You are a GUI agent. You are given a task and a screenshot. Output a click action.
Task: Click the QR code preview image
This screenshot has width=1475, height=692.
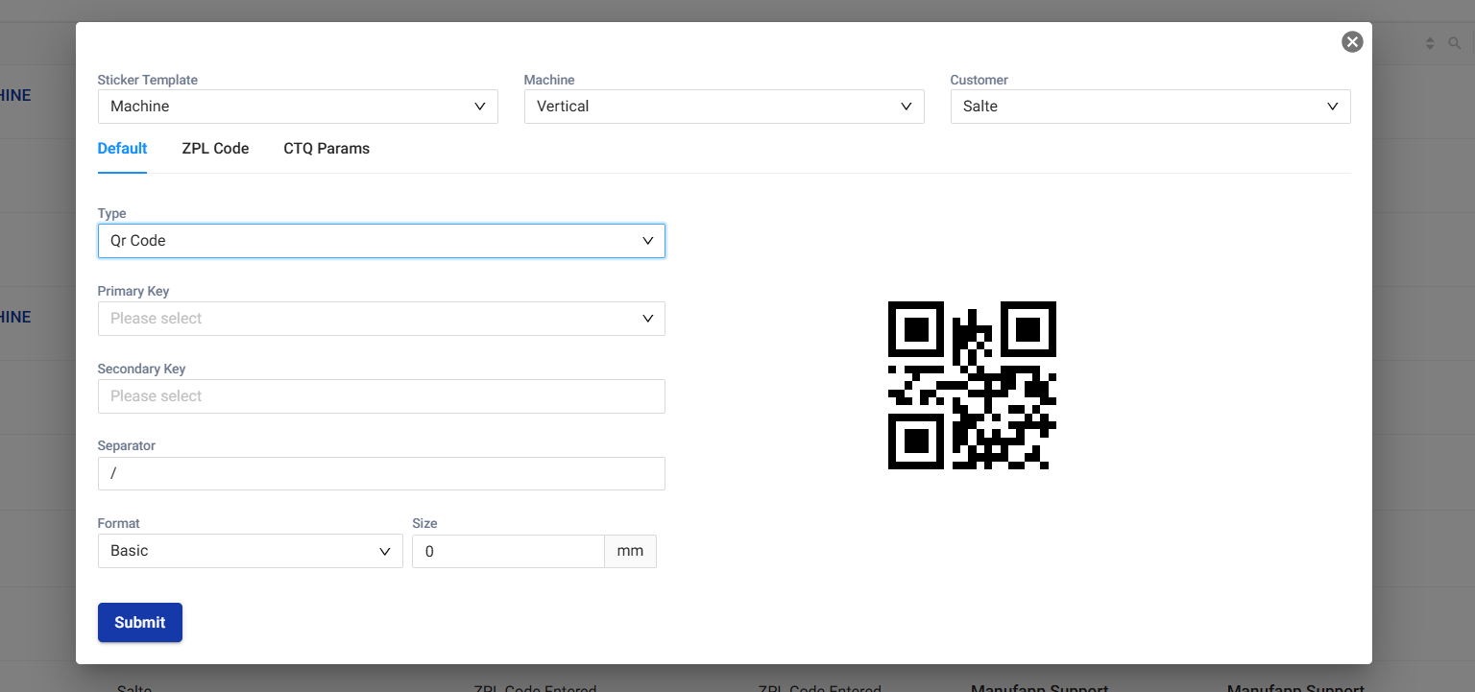(x=972, y=385)
